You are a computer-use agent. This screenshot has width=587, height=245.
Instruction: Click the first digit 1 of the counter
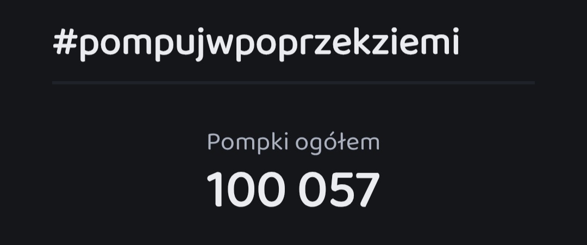point(215,190)
